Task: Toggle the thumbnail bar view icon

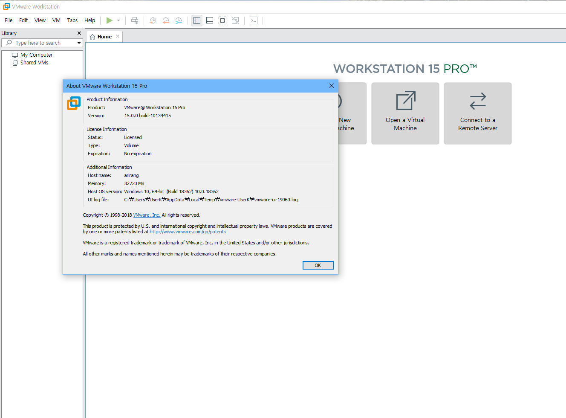Action: tap(210, 20)
